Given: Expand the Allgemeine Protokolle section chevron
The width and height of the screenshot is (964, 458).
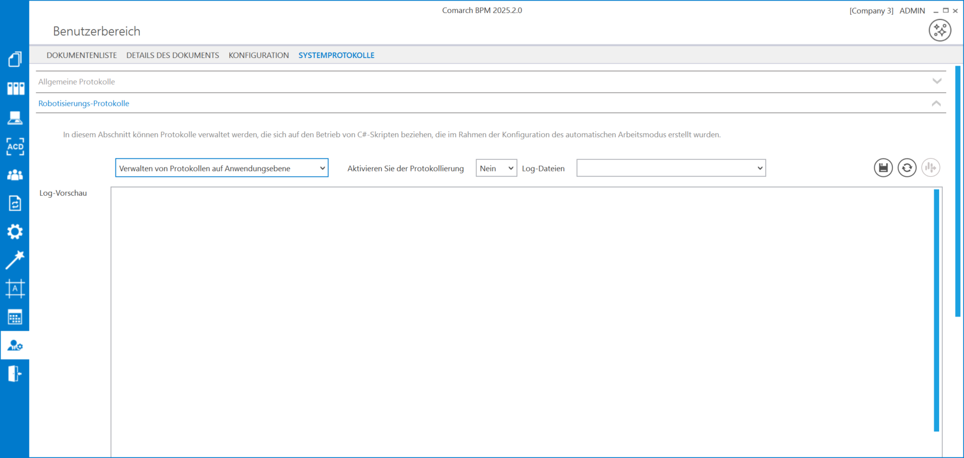Looking at the screenshot, I should (x=937, y=81).
